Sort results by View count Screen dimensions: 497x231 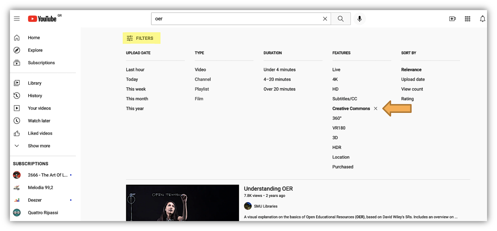point(412,89)
